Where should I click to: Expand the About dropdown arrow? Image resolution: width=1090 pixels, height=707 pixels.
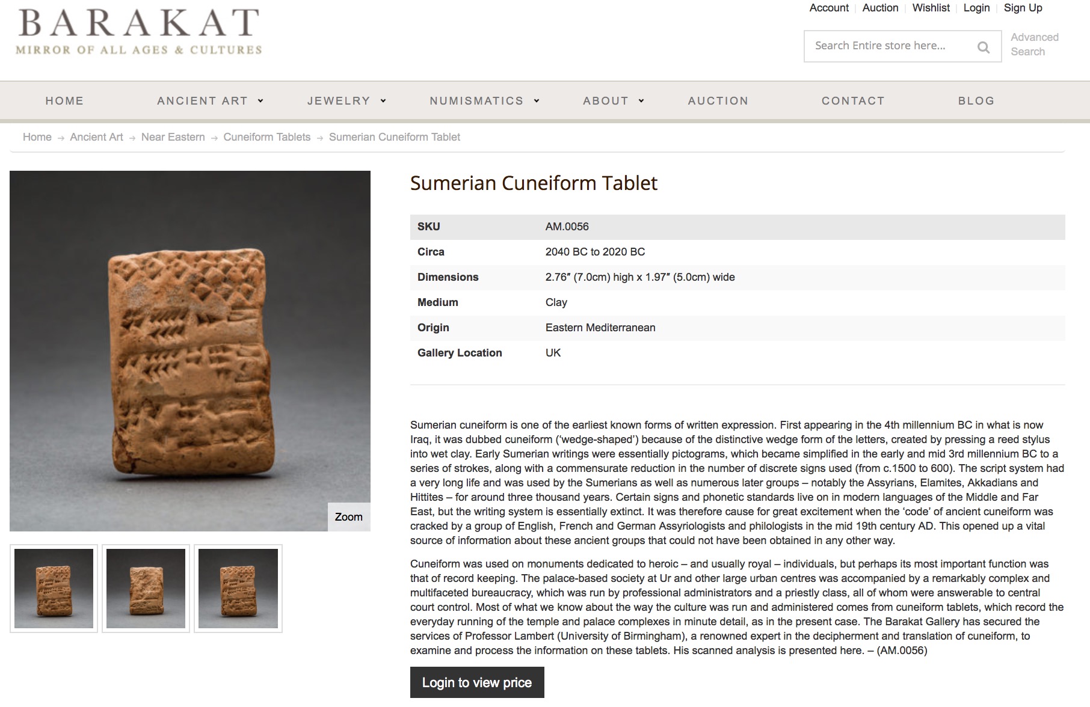(641, 101)
